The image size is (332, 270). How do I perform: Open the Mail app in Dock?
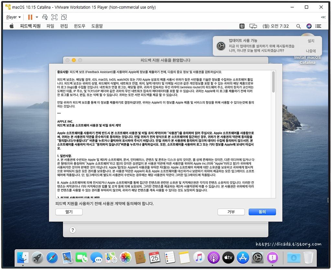coord(67,257)
